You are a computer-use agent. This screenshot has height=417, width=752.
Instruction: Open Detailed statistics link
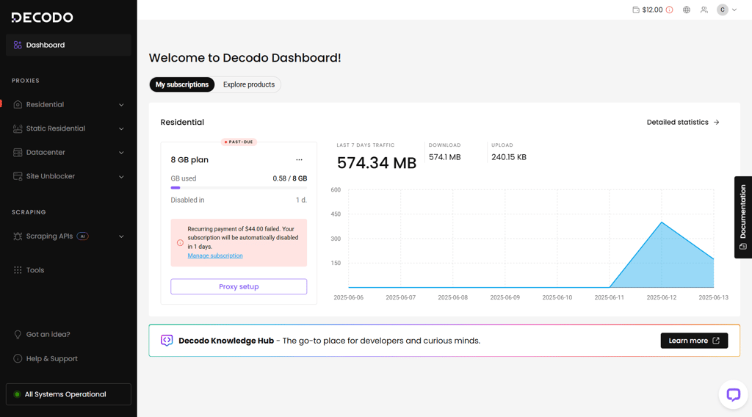coord(682,122)
